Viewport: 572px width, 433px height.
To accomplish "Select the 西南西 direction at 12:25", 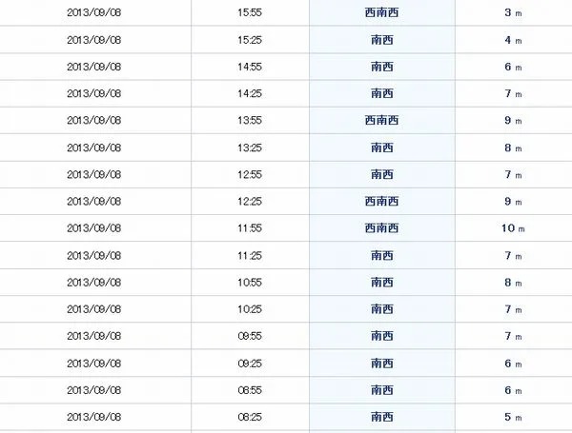I will point(381,202).
